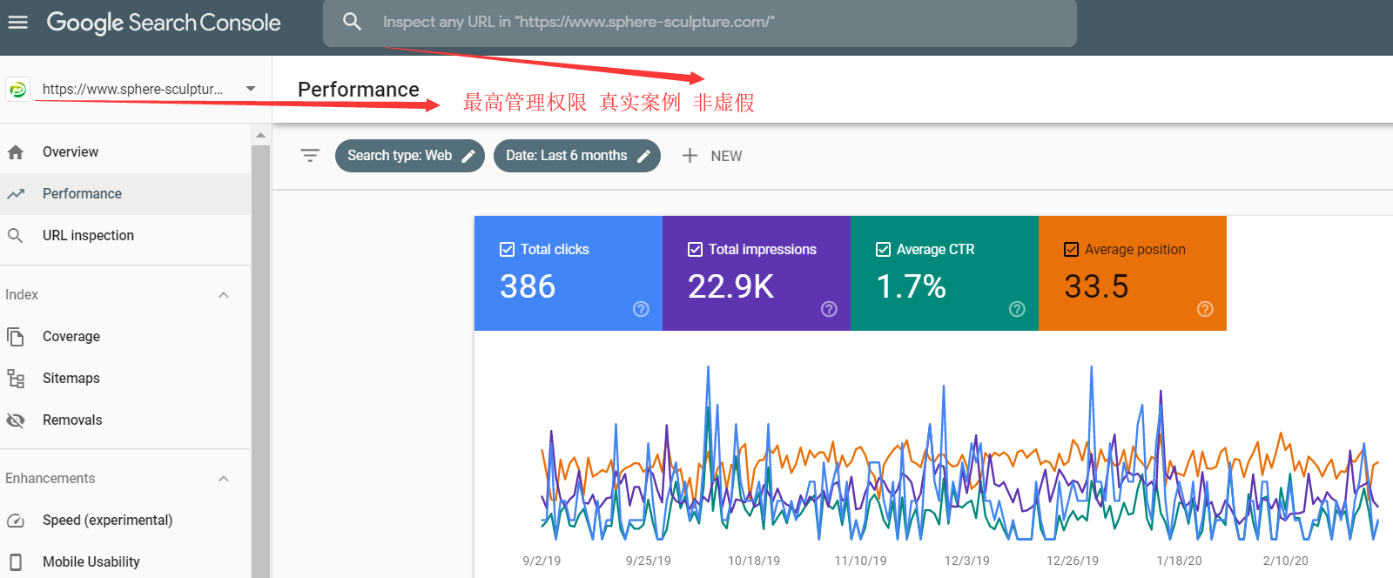Open the filter rows icon
Image resolution: width=1393 pixels, height=578 pixels.
click(x=310, y=156)
